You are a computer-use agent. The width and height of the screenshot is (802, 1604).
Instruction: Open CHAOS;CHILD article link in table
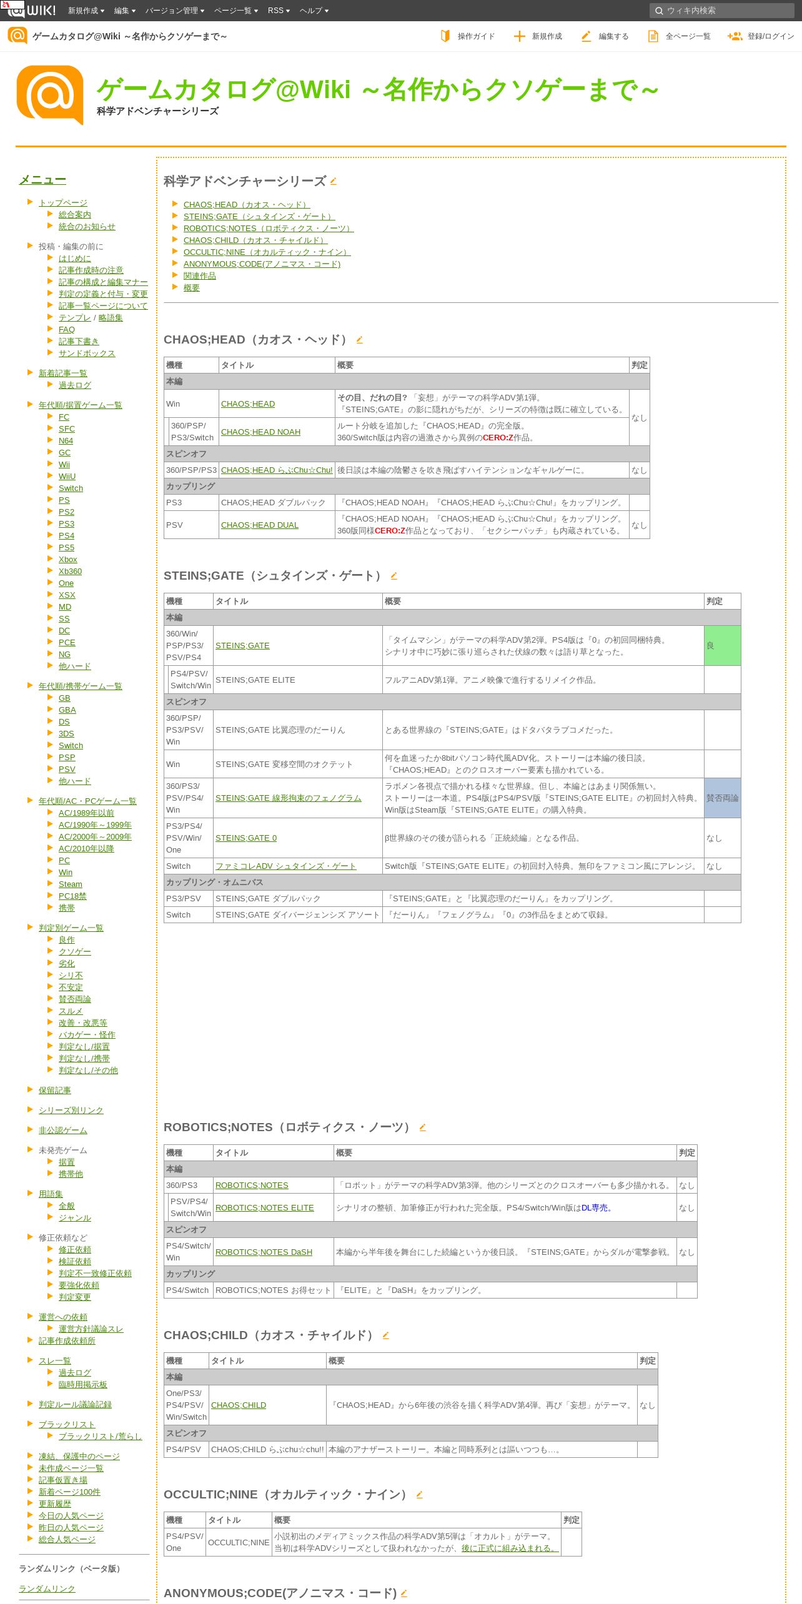click(239, 1405)
